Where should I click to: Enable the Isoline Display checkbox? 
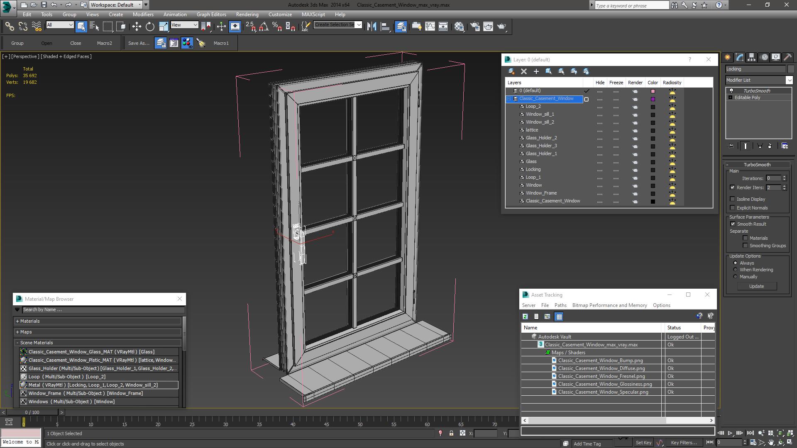733,199
